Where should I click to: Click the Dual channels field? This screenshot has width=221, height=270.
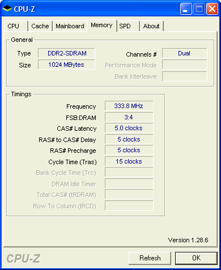185,53
